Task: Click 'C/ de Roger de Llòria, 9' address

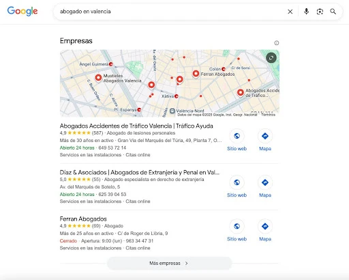Action: [x=142, y=234]
